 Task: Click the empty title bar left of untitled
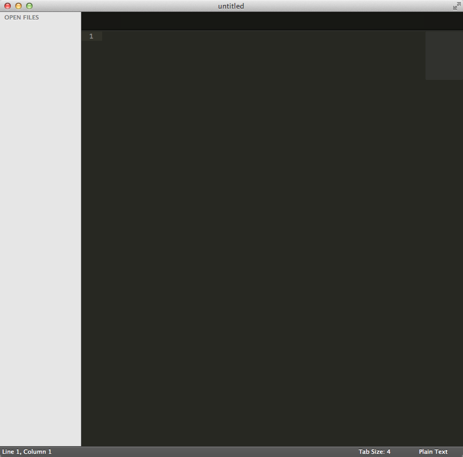[x=120, y=6]
